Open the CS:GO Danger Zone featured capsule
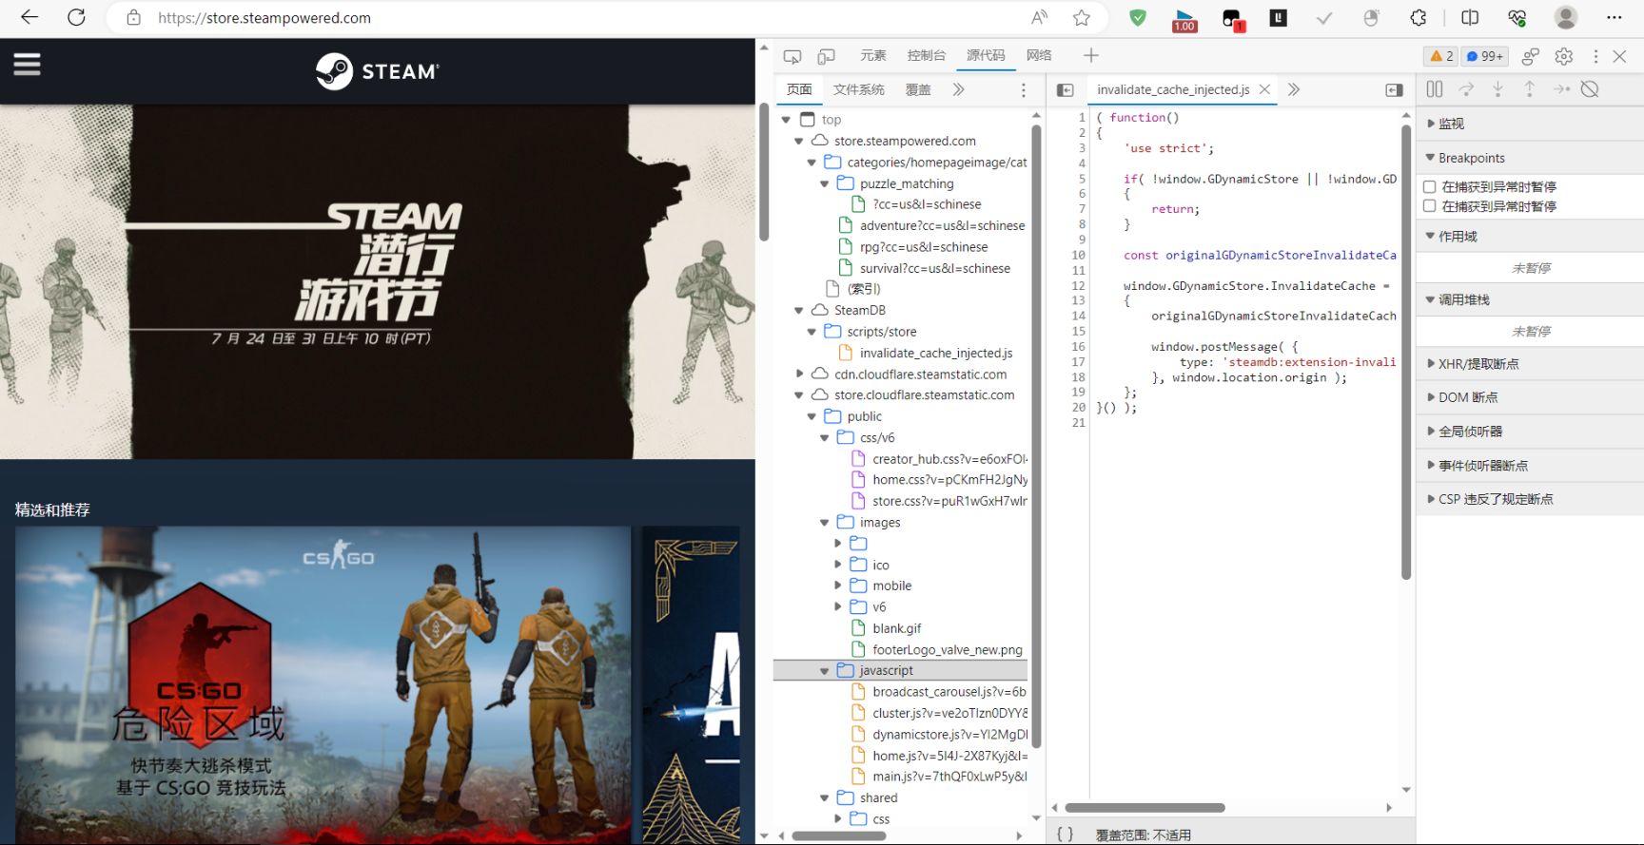Screen dimensions: 1644x845 coord(323,685)
